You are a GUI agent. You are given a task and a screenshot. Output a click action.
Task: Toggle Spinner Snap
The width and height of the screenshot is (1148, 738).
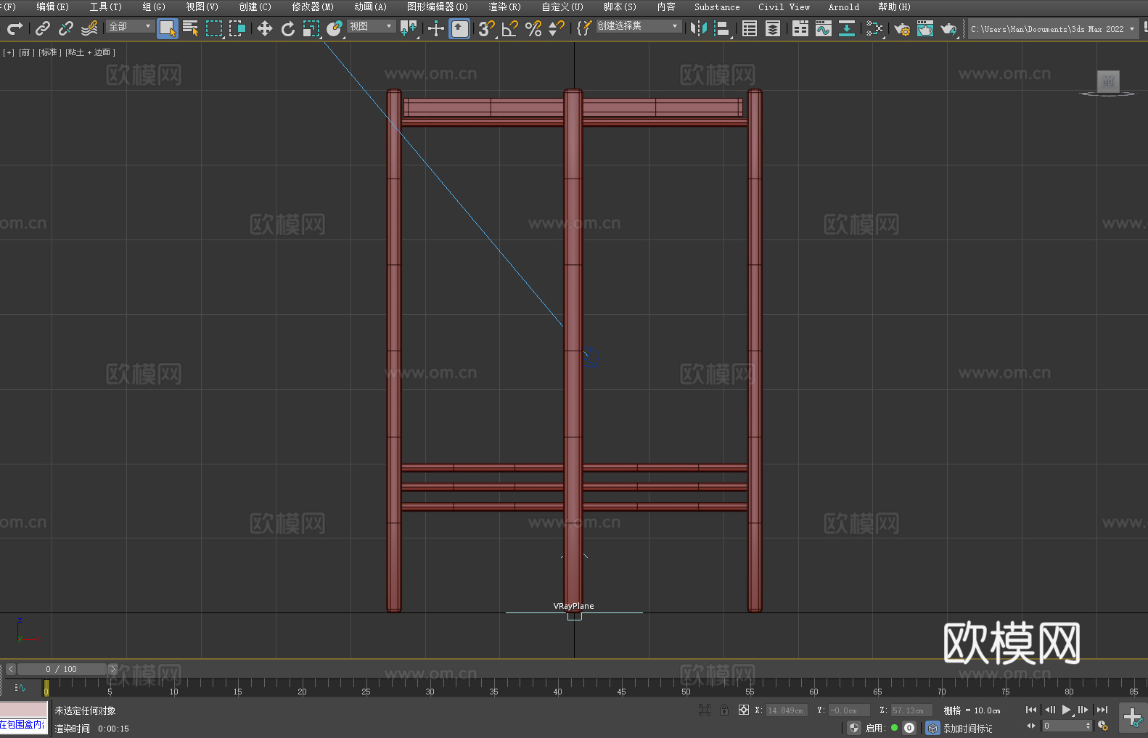(557, 28)
